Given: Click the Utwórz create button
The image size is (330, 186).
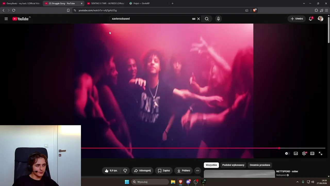Looking at the screenshot, I should pyautogui.click(x=297, y=19).
